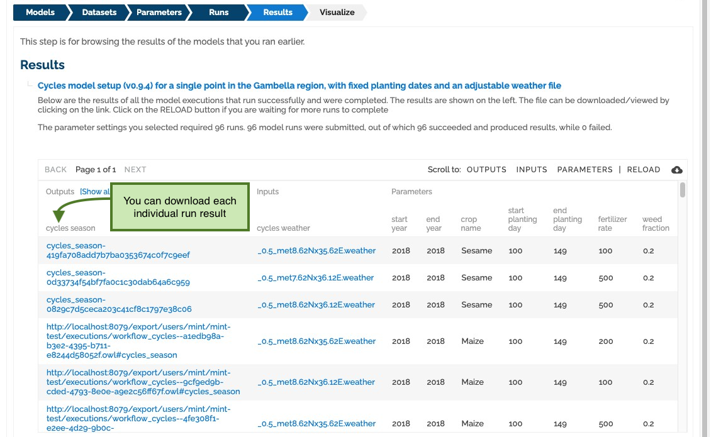Screen dimensions: 716x437
Task: Click the Show all outputs link
Action: 95,192
